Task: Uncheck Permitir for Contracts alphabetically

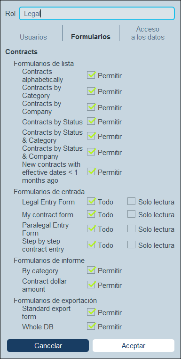Action: [x=91, y=75]
